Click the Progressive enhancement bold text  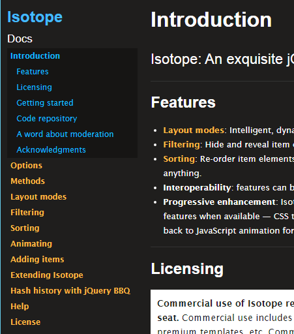tap(220, 202)
